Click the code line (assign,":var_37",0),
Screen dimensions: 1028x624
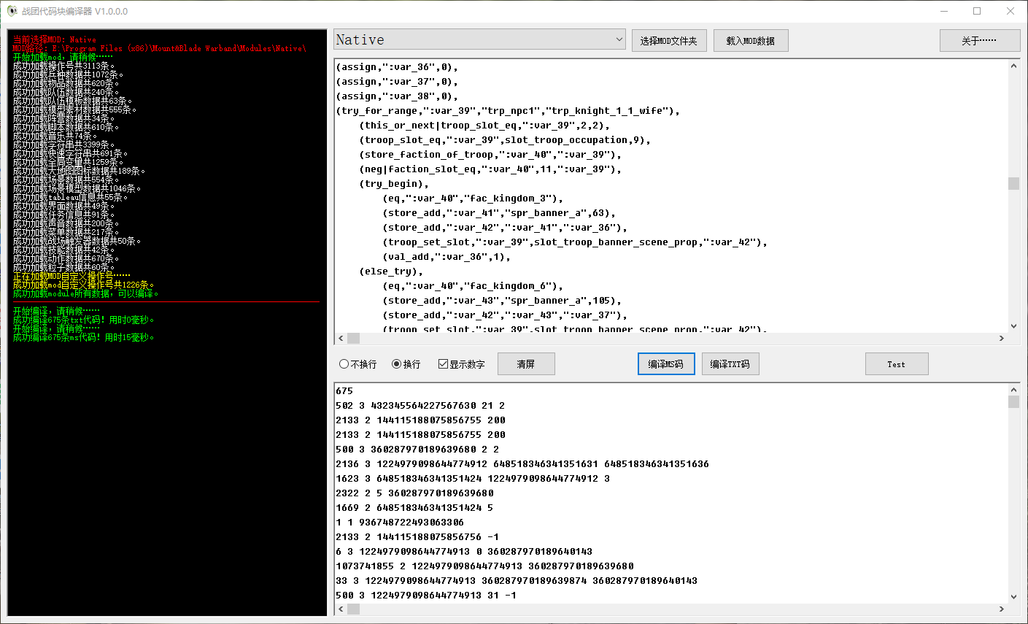click(x=397, y=82)
